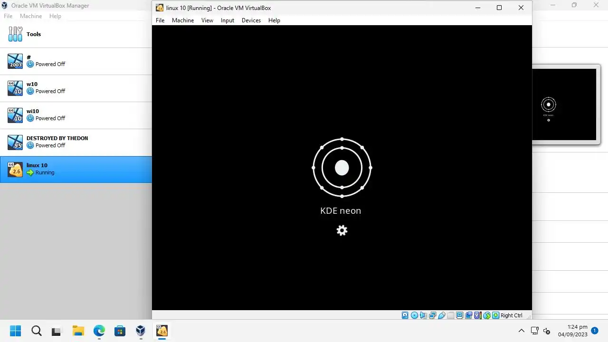Click the spinning gear under KDE neon

click(x=342, y=230)
